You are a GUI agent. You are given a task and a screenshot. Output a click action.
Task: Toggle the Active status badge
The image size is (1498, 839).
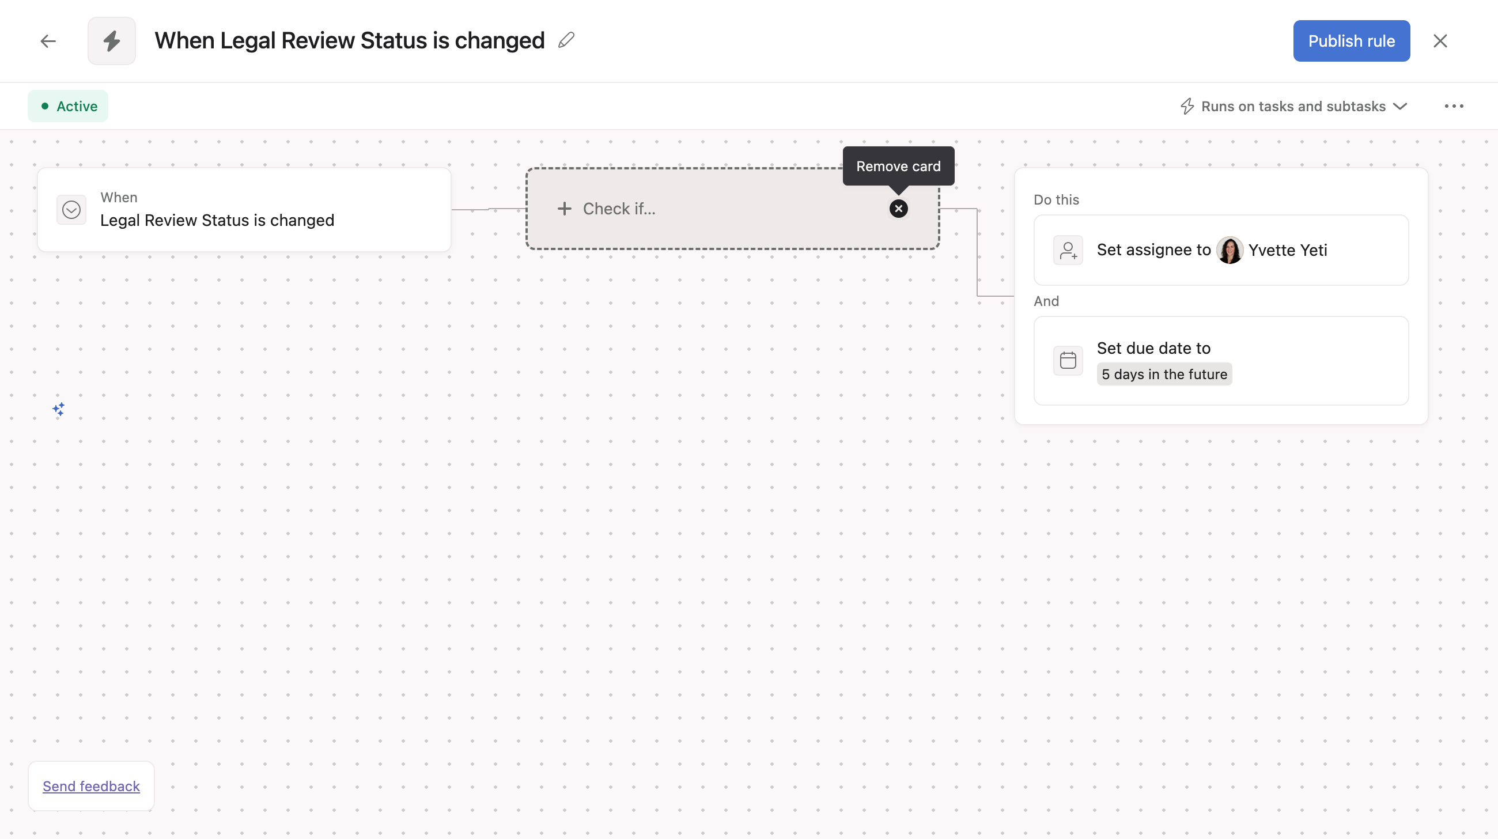(68, 107)
